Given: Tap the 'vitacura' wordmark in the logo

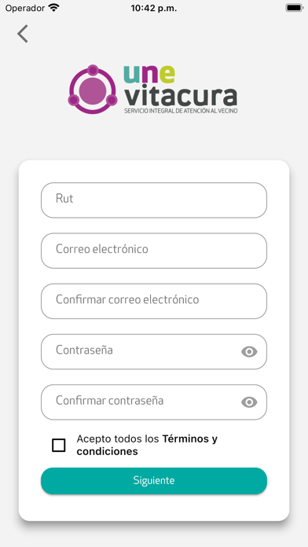Looking at the screenshot, I should click(181, 96).
